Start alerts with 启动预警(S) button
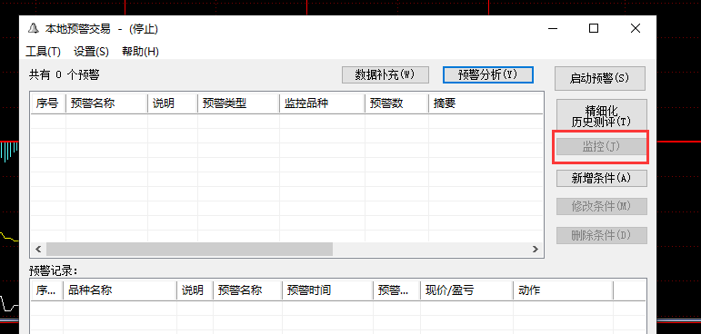 [x=600, y=79]
